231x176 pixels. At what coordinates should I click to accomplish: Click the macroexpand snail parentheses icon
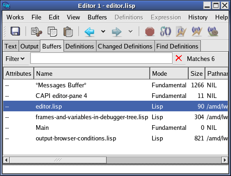213,31
